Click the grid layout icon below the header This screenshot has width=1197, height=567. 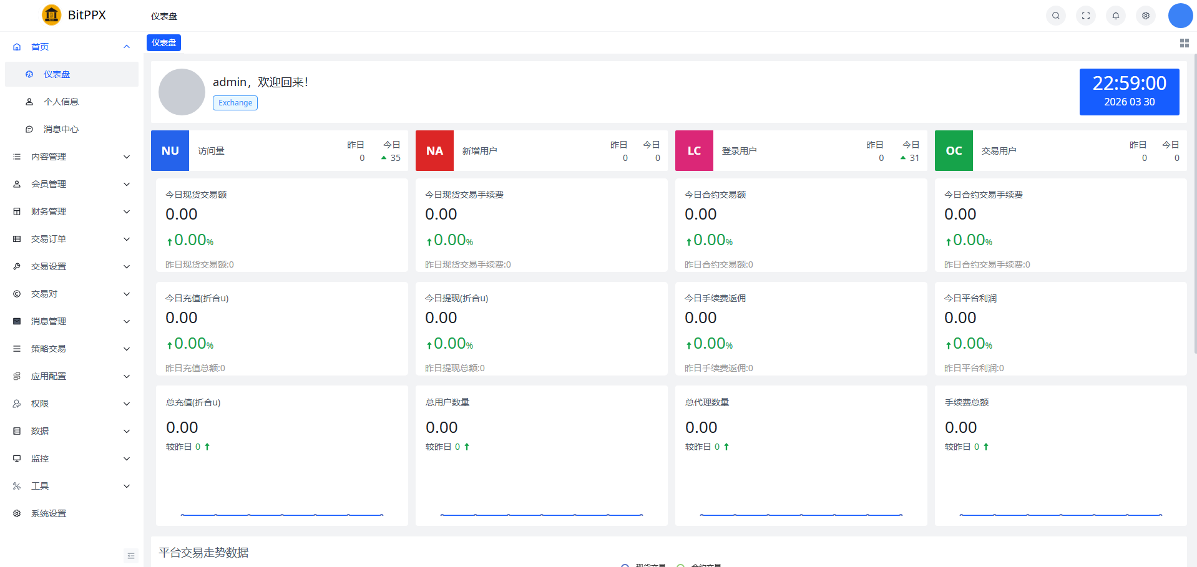tap(1184, 43)
